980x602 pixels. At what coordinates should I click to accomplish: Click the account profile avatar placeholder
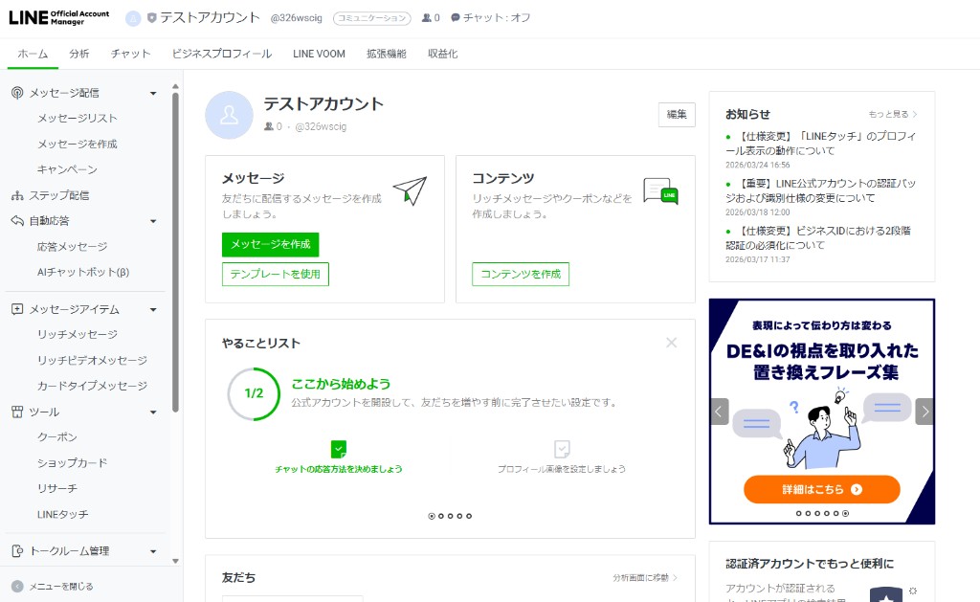tap(230, 115)
